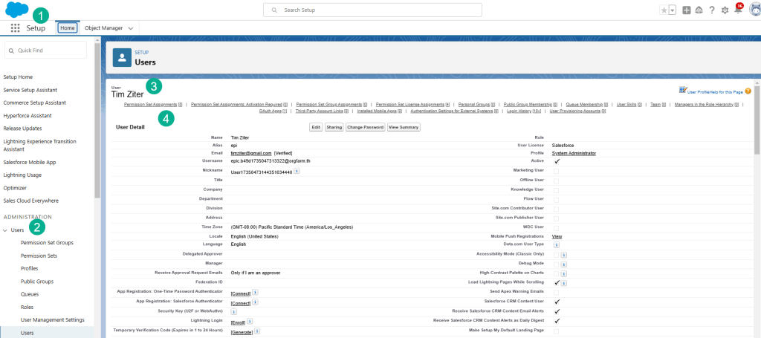The image size is (761, 338).
Task: Collapse the Users tree section
Action: [5, 230]
